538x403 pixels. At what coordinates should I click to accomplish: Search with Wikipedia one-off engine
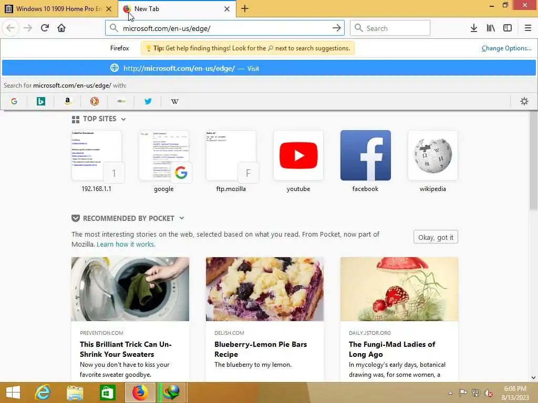pyautogui.click(x=174, y=101)
